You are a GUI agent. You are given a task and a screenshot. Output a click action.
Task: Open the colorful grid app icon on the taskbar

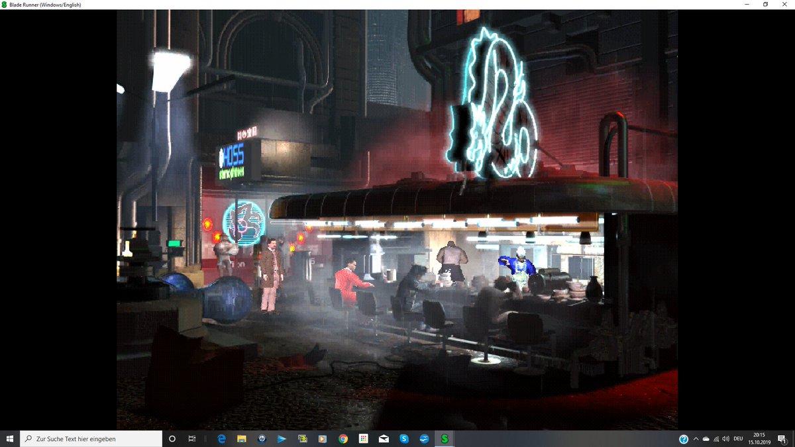point(363,438)
